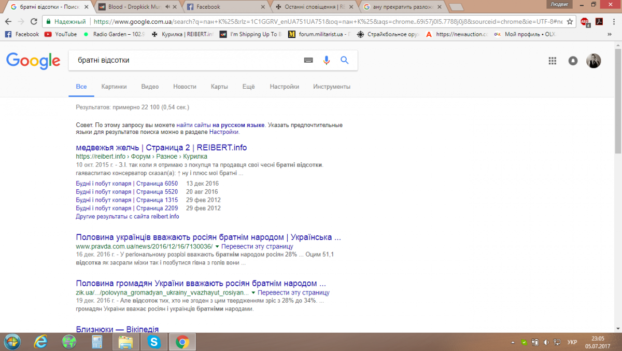Open Chrome three-dot menu
This screenshot has height=351, width=622.
click(x=613, y=22)
